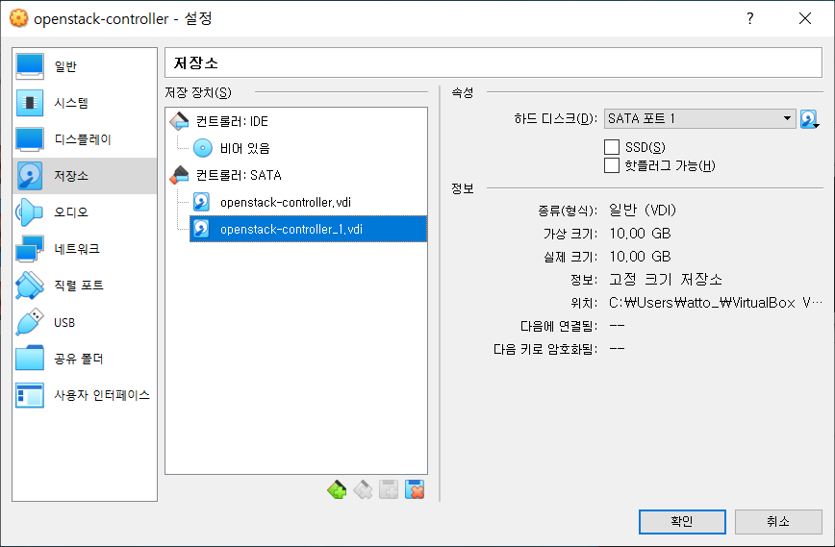Open the 일반 (General) settings category

click(x=85, y=66)
